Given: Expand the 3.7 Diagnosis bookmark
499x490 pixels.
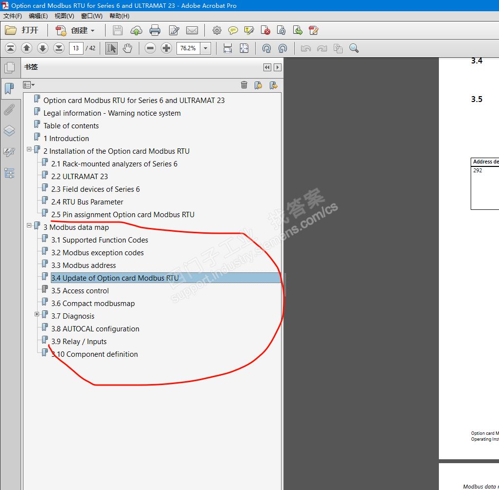Looking at the screenshot, I should click(x=37, y=314).
